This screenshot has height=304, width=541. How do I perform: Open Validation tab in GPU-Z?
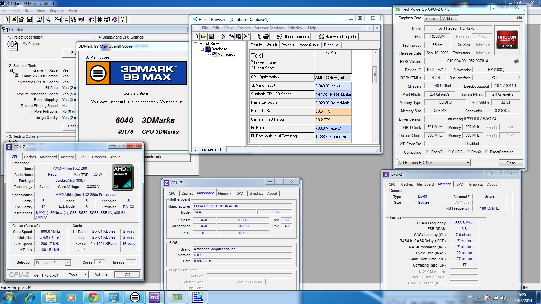coord(450,19)
